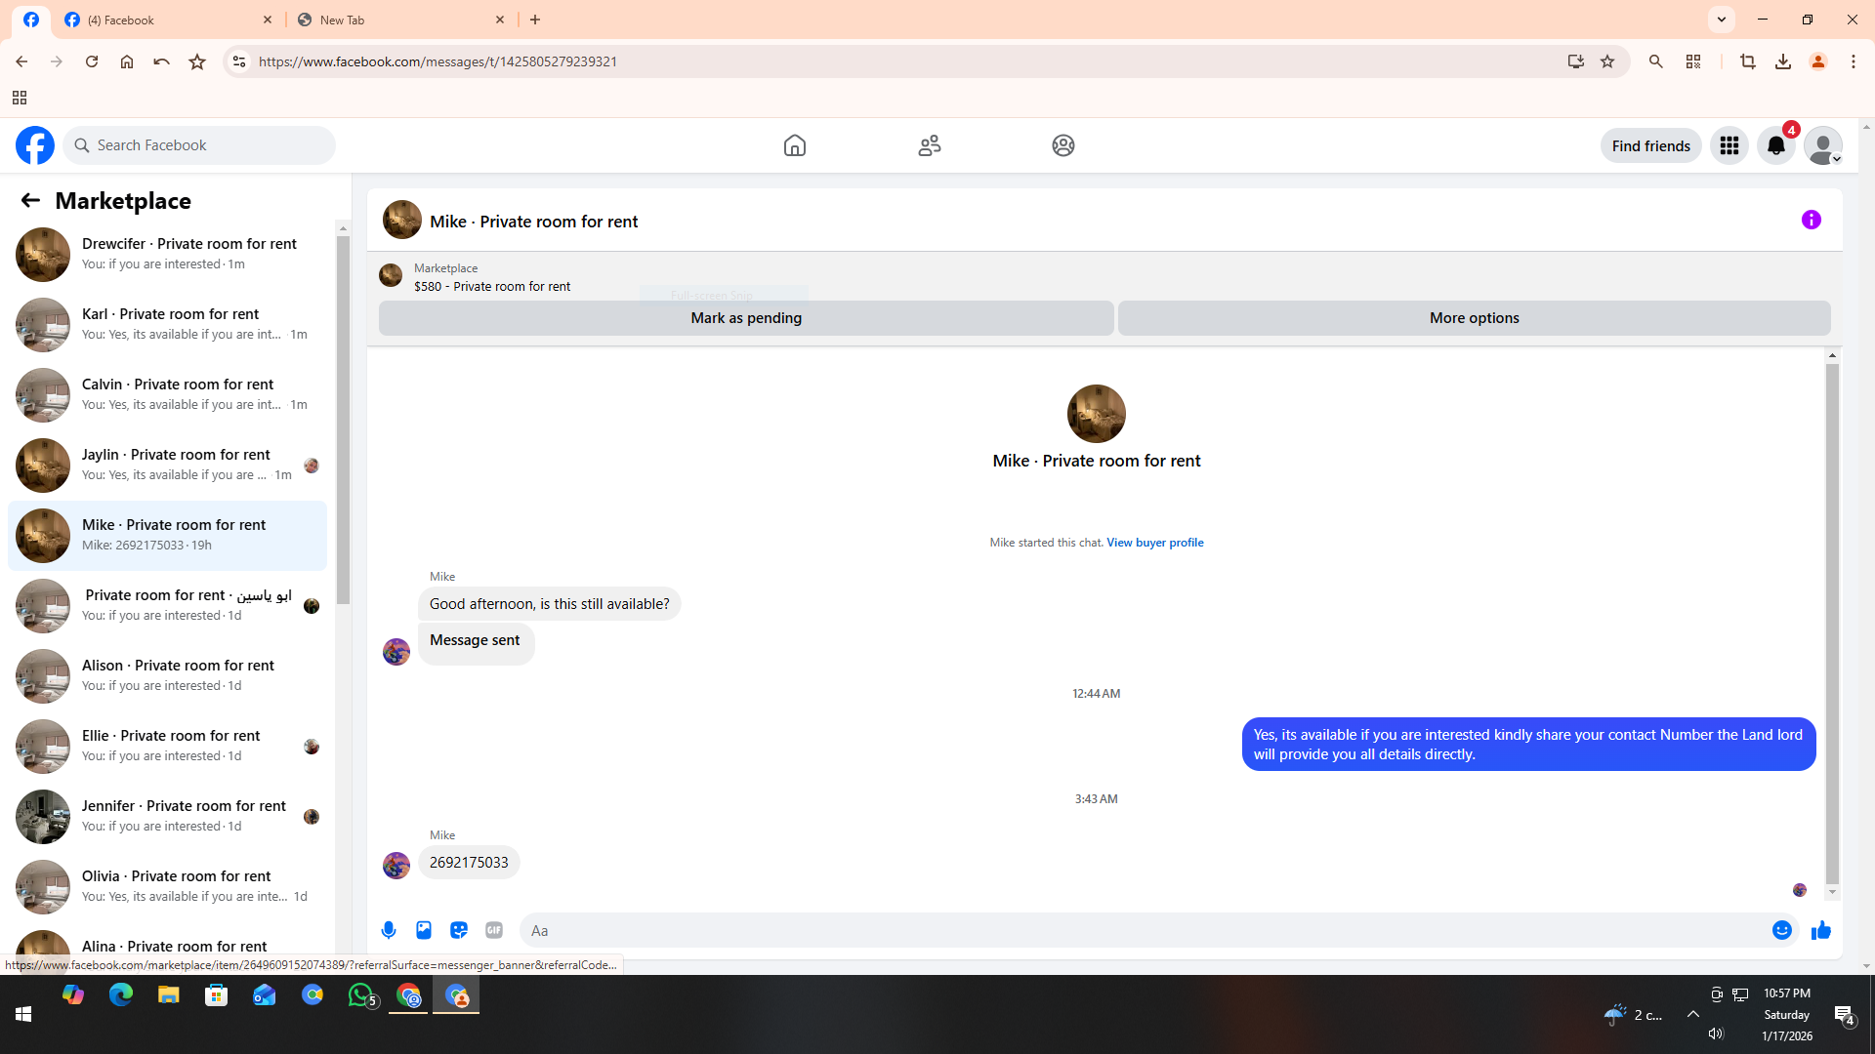This screenshot has height=1054, width=1875.
Task: Show hidden system tray icons
Action: [x=1692, y=1014]
